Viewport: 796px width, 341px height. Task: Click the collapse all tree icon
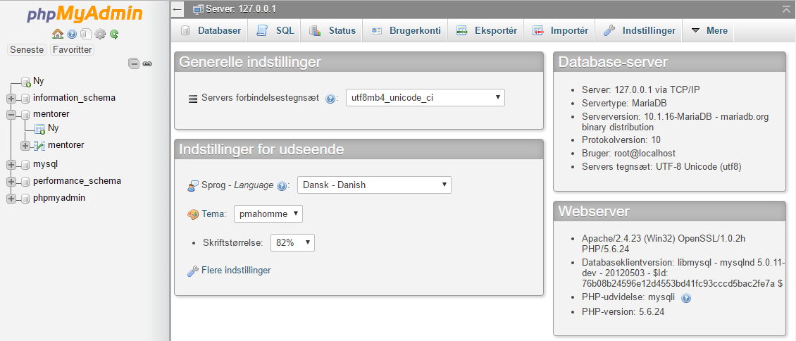tap(134, 63)
